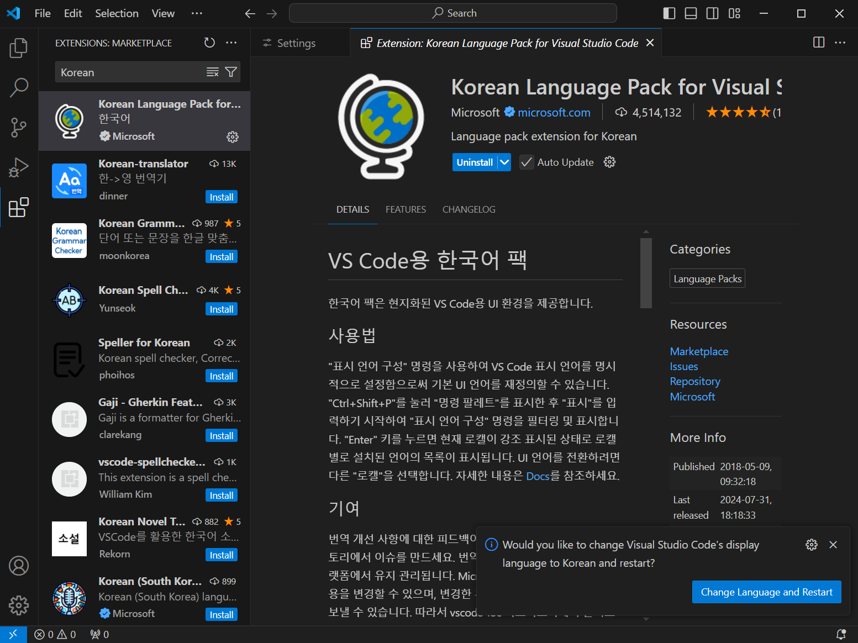Close the Korean Language Pack extension tab

click(650, 43)
